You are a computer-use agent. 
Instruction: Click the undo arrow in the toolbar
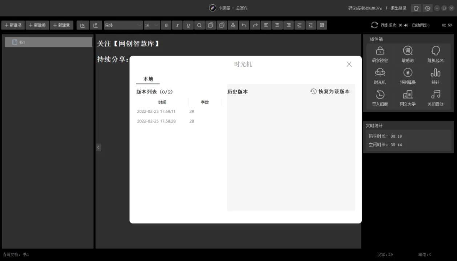(x=244, y=25)
